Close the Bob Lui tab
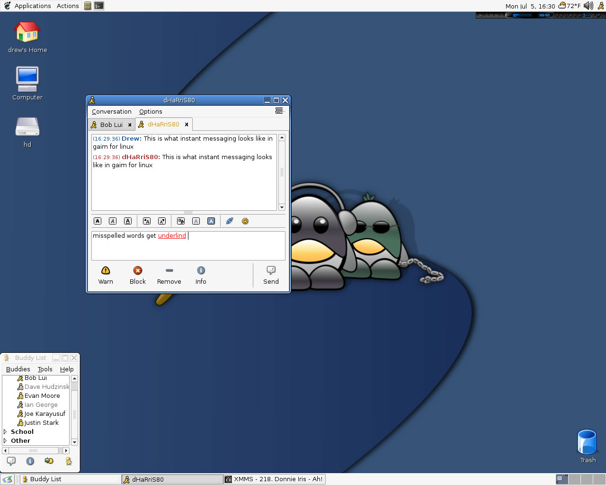This screenshot has width=606, height=485. pyautogui.click(x=130, y=125)
